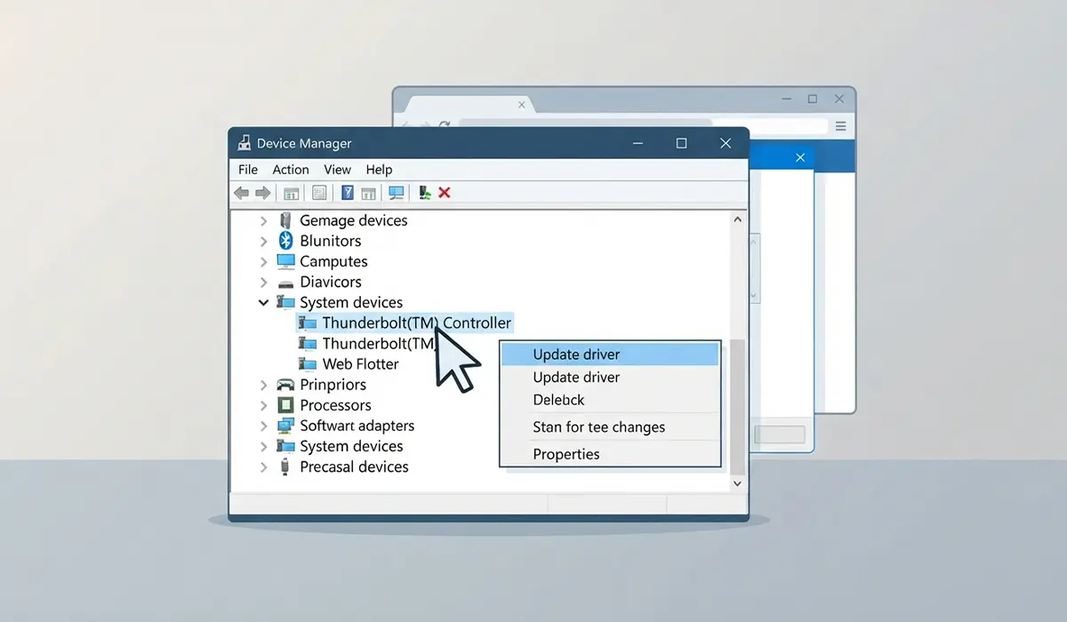Image resolution: width=1067 pixels, height=622 pixels.
Task: Close the blue-titled dialog behind Device Manager
Action: (x=800, y=157)
